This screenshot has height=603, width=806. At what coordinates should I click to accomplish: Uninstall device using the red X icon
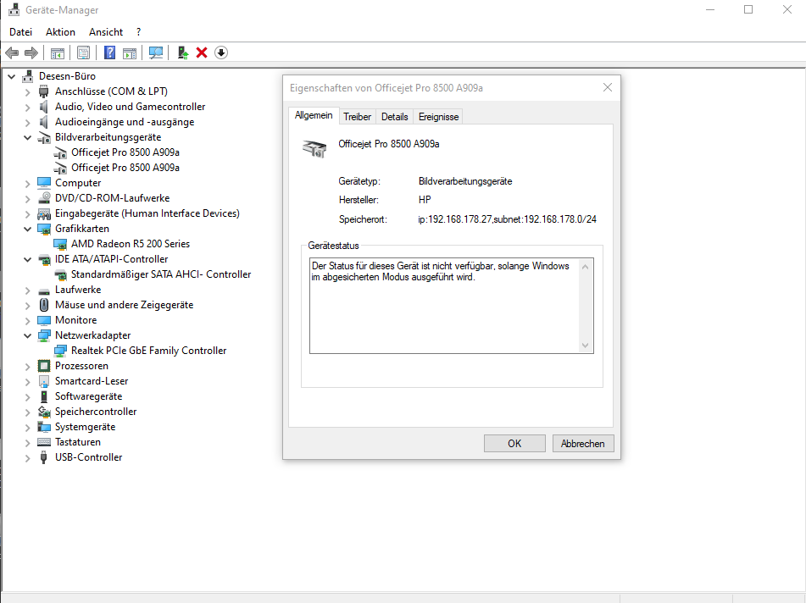point(202,53)
